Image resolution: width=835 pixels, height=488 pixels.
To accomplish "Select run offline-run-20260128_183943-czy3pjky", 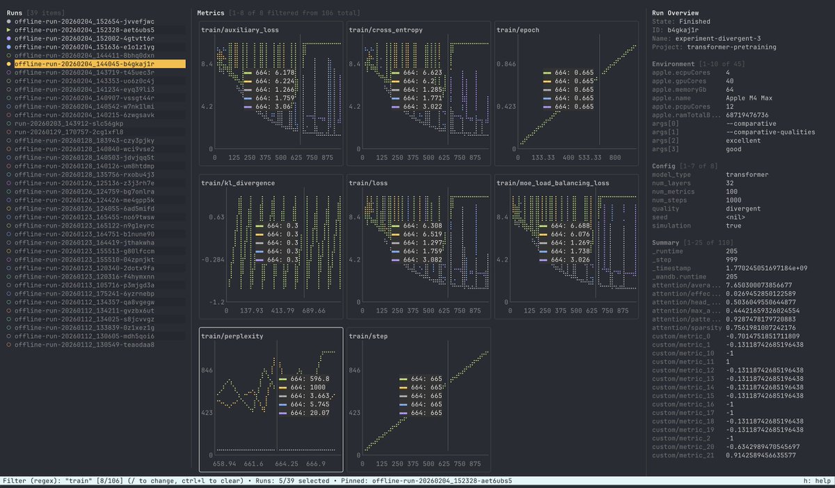I will (95, 140).
